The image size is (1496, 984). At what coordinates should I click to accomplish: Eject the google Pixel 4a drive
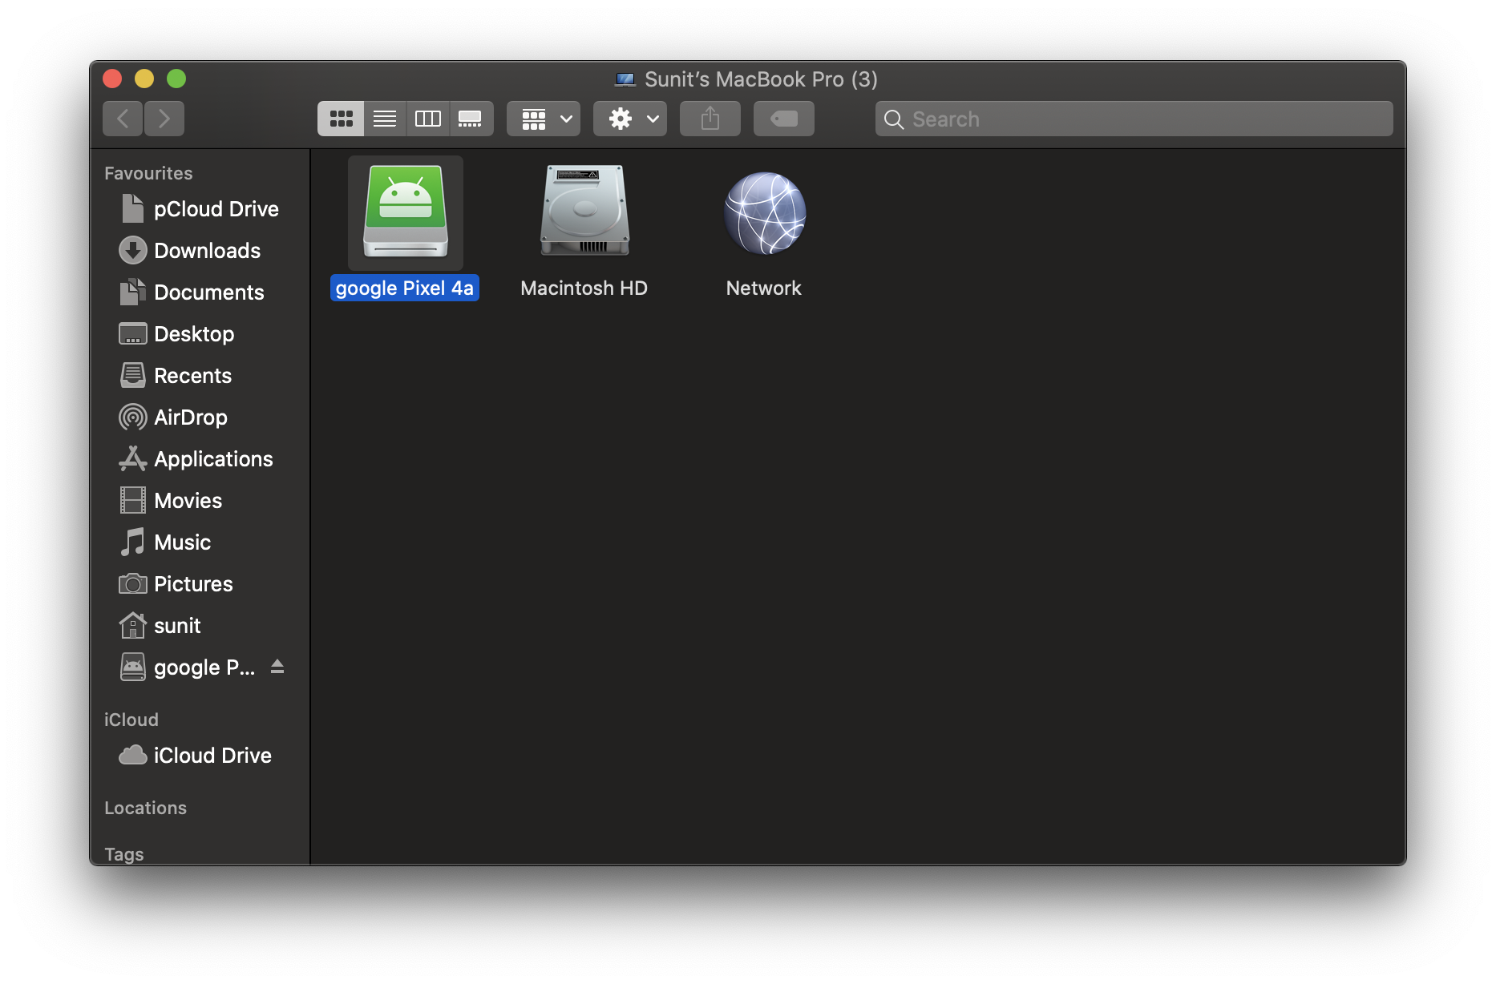[277, 667]
